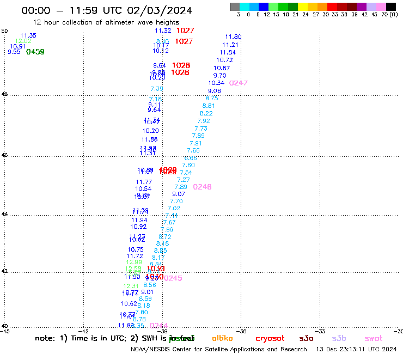Select the reading '10.34' beside 0247
Image resolution: width=403 pixels, height=354 pixels.
click(x=216, y=83)
